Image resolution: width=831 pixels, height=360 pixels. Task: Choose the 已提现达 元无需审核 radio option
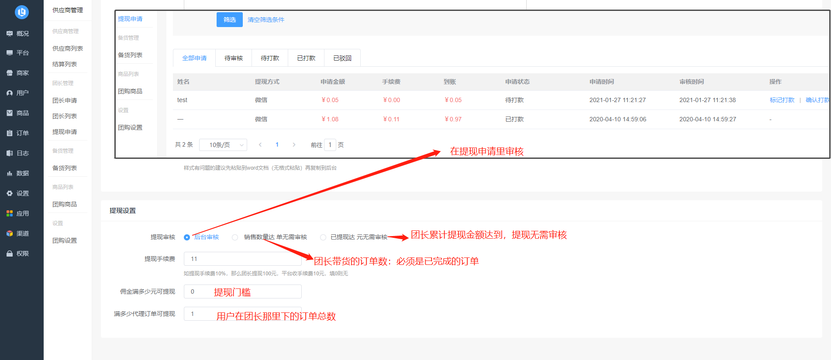323,237
